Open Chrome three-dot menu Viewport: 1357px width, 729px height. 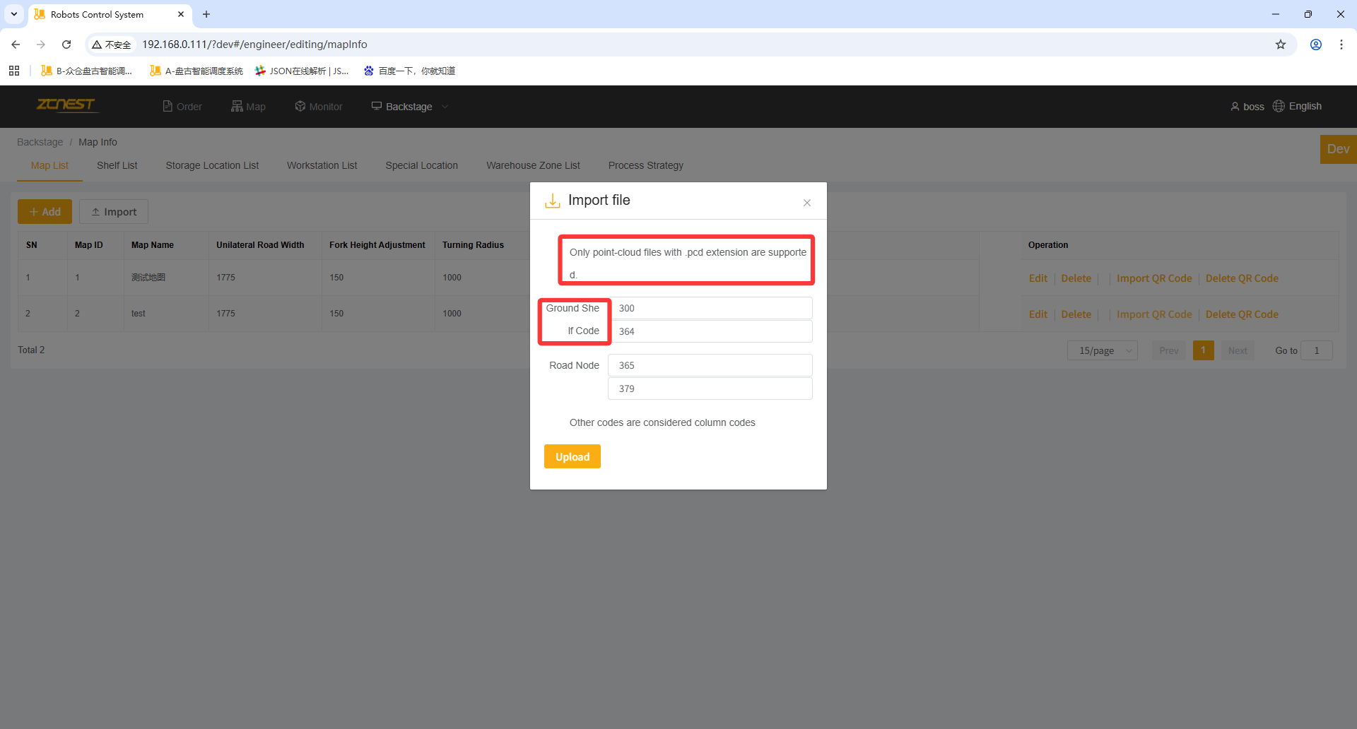[1341, 45]
